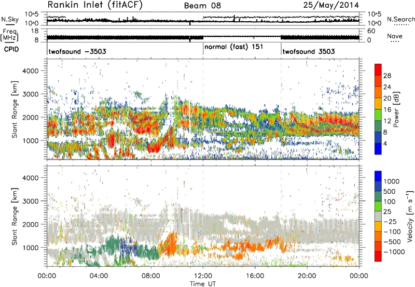Image resolution: width=415 pixels, height=287 pixels.
Task: Click the '08:00' time axis tick label
Action: pos(151,276)
